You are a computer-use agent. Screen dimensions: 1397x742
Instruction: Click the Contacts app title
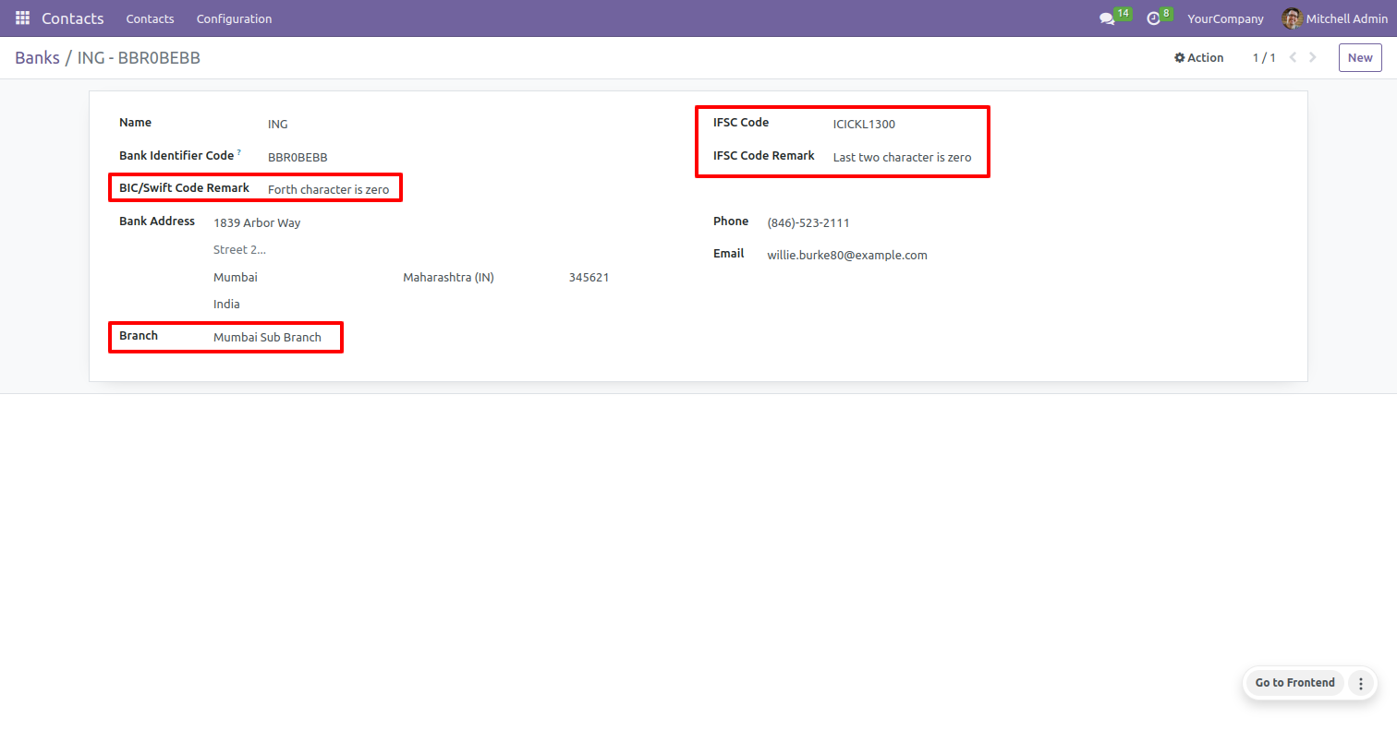[x=73, y=18]
